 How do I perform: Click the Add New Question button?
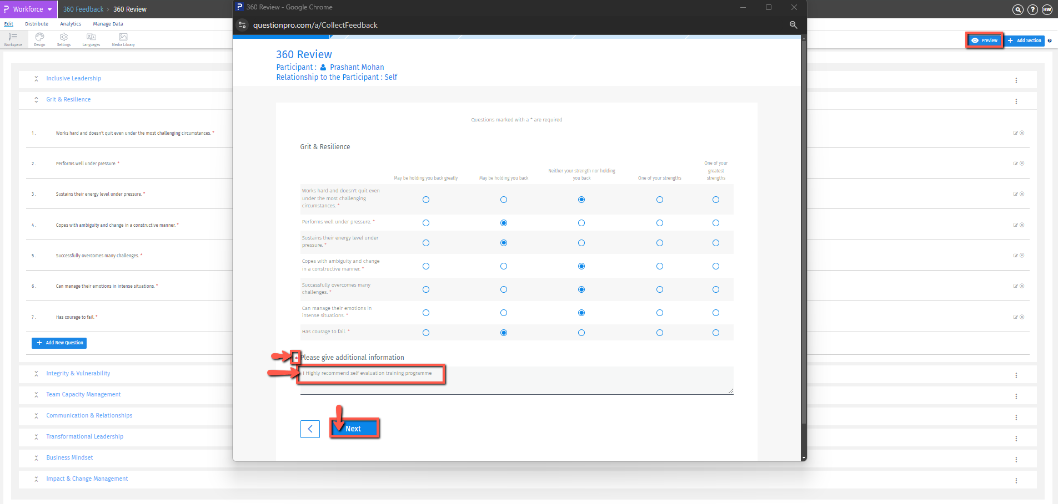pyautogui.click(x=59, y=343)
